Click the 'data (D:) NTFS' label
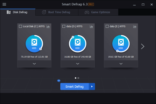Viewport: 156px width, 104px height. pyautogui.click(x=74, y=26)
